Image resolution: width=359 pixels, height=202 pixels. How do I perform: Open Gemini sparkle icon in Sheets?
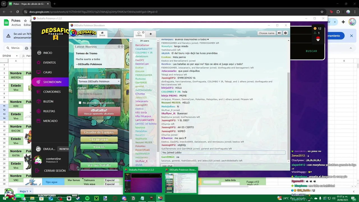(x=343, y=22)
